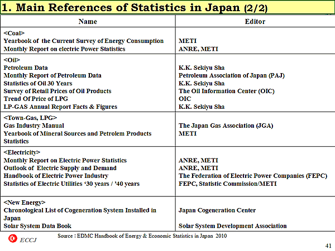335x251 pixels.
Task: Click 'The Japan Gas Association (JGA)'
Action: tap(226, 126)
